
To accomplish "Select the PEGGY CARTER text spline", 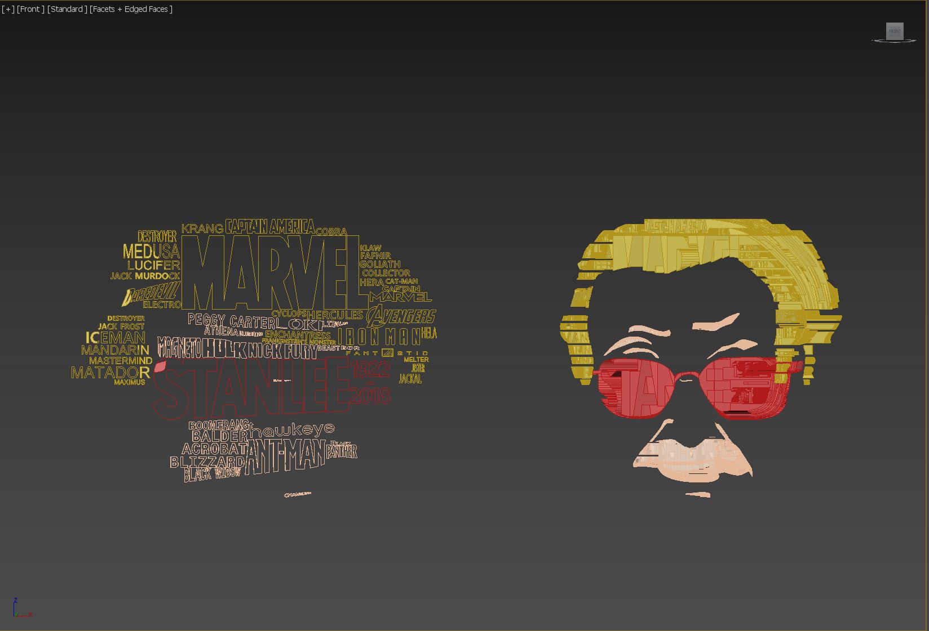I will (x=232, y=321).
